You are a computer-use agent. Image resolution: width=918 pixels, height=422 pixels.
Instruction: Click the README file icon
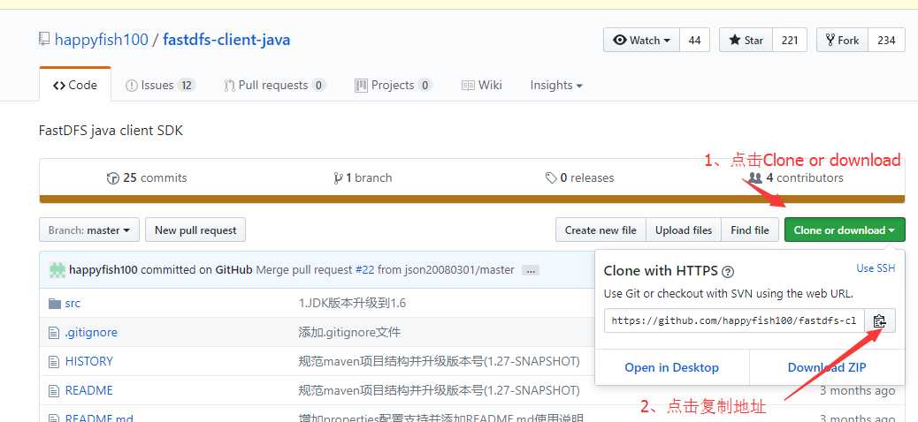[55, 390]
